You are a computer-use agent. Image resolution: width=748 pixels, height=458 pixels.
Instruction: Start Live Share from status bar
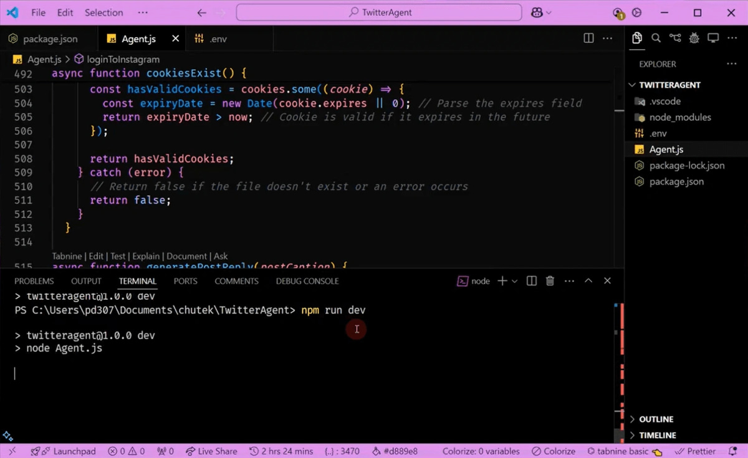tap(211, 451)
